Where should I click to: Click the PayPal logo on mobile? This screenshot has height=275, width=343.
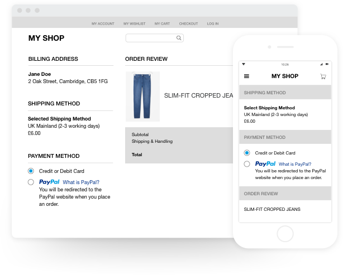coord(265,164)
